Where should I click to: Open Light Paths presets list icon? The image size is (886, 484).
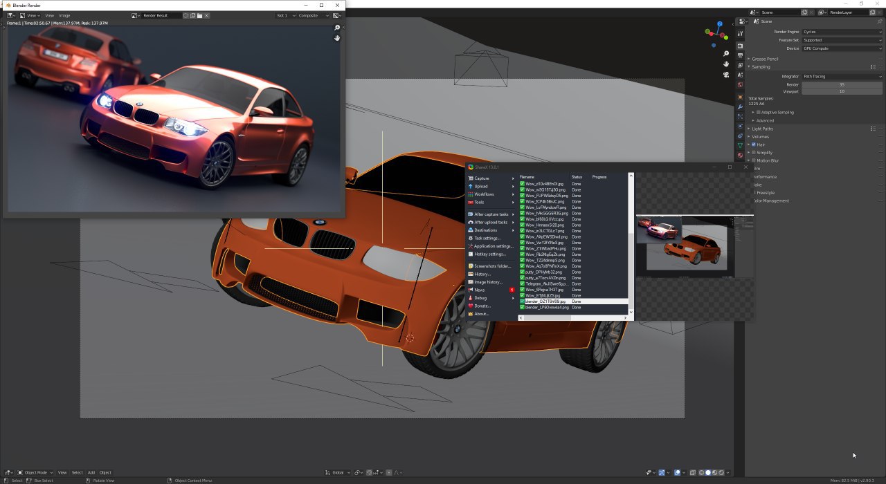click(874, 129)
